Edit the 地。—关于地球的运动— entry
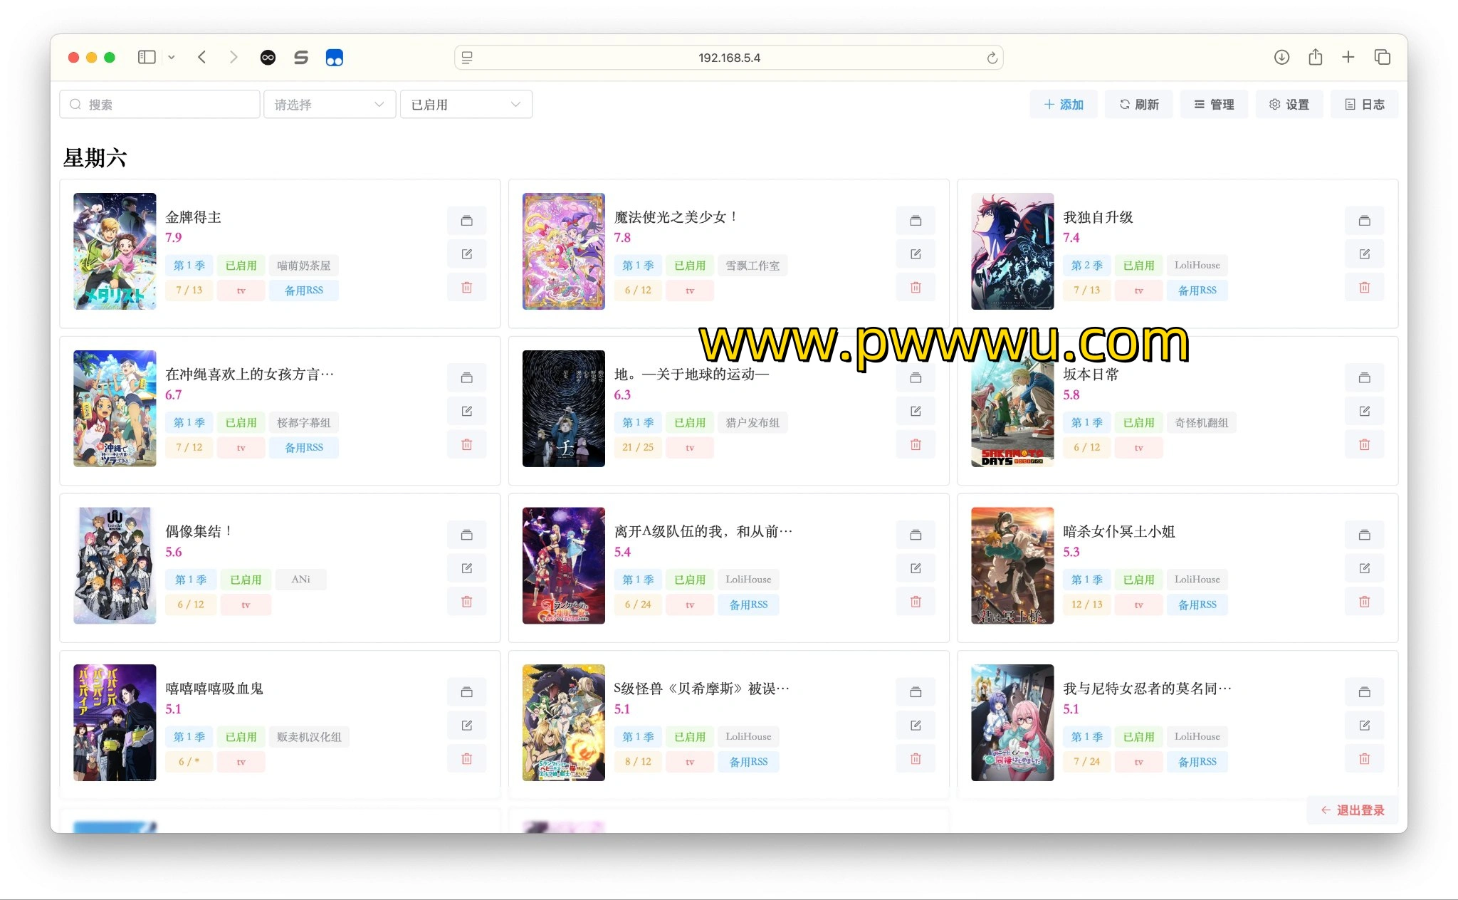1458x900 pixels. point(916,412)
